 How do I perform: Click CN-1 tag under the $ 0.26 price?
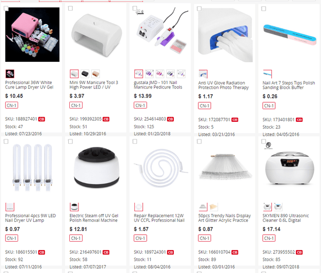269,106
